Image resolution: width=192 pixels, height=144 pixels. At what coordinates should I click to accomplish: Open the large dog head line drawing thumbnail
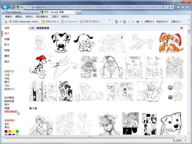click(171, 124)
